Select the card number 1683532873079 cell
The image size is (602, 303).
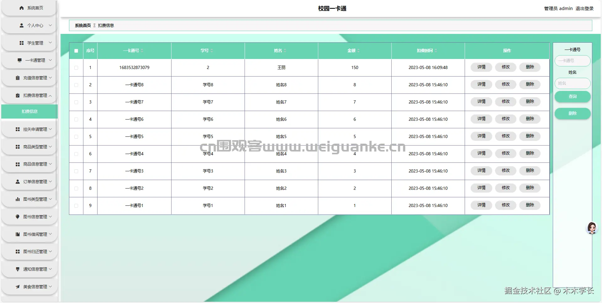pos(134,67)
